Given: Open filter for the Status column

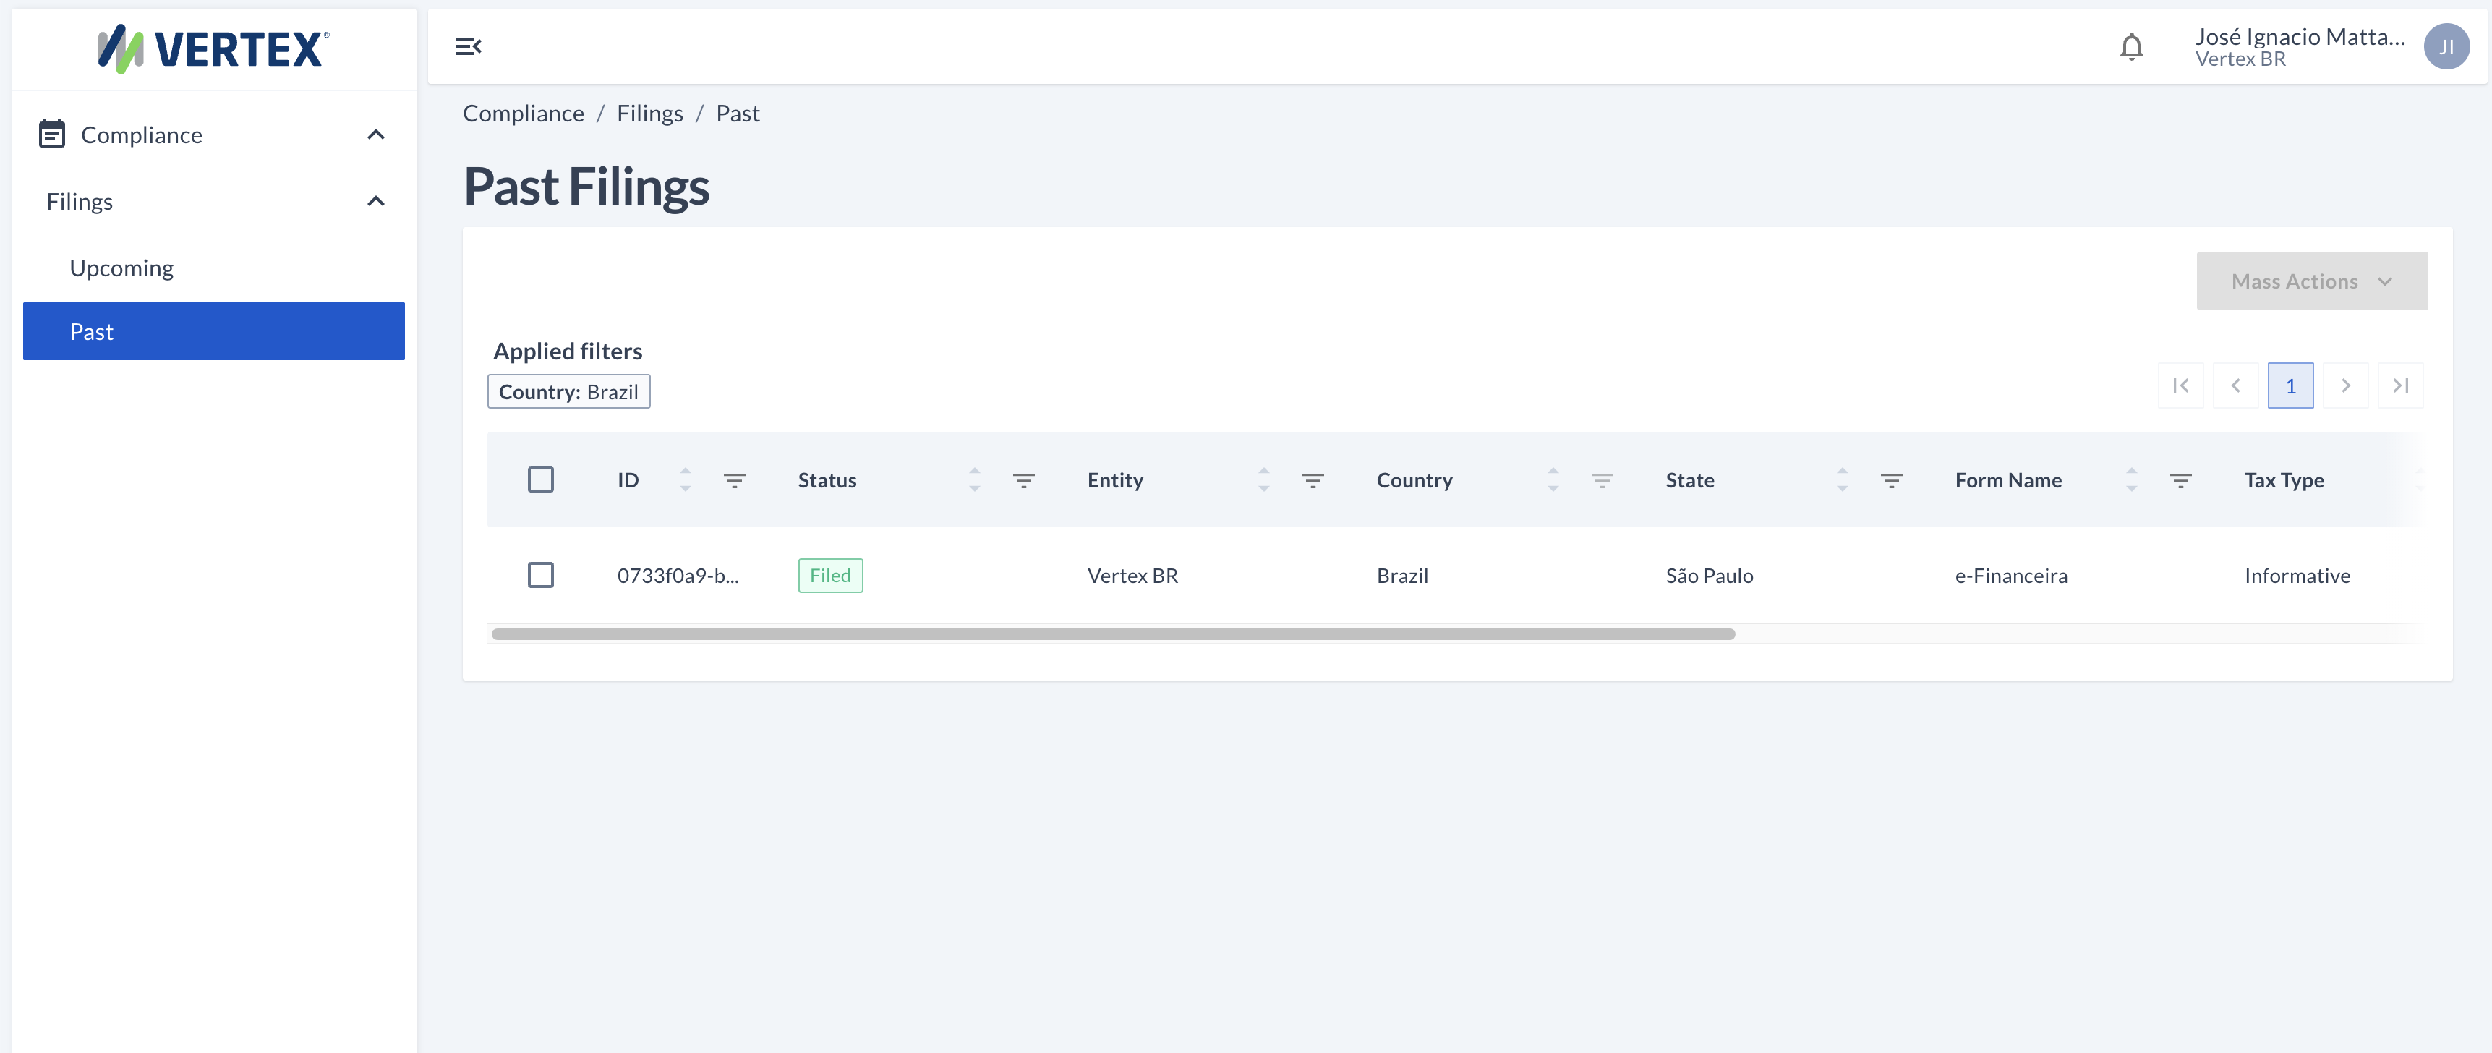Looking at the screenshot, I should tap(1023, 480).
